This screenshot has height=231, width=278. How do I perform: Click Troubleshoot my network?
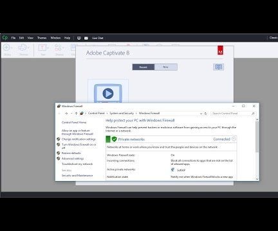click(77, 164)
